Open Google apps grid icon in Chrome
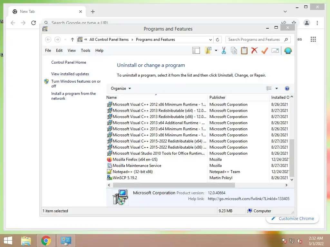 pyautogui.click(x=313, y=39)
